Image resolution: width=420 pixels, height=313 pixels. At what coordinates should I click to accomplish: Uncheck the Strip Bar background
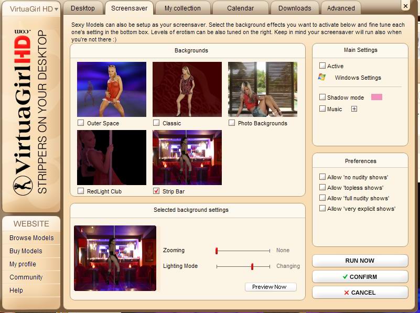click(x=156, y=191)
